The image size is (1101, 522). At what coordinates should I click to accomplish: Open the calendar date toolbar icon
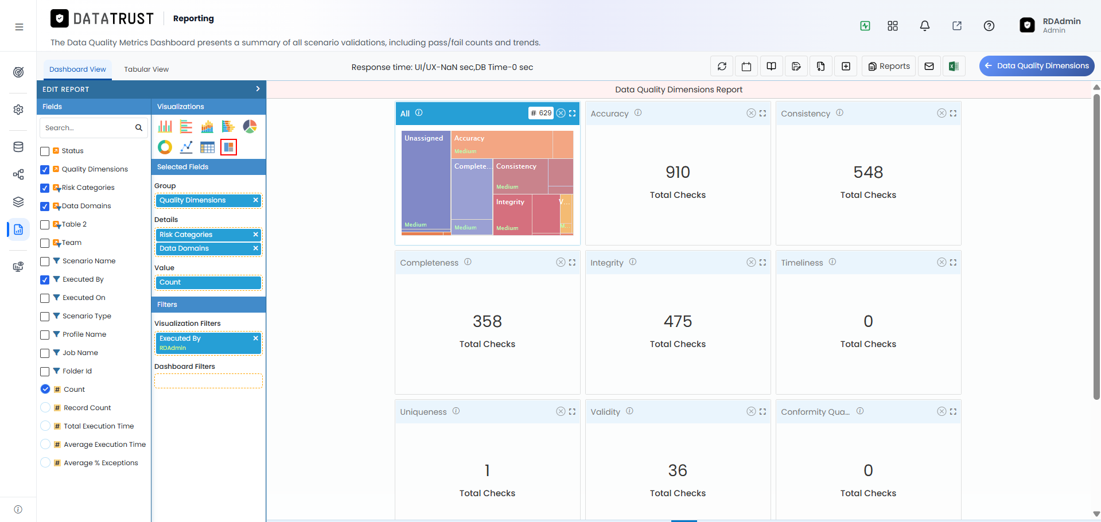(746, 67)
